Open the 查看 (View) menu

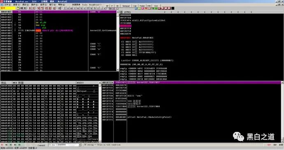pyautogui.click(x=16, y=5)
